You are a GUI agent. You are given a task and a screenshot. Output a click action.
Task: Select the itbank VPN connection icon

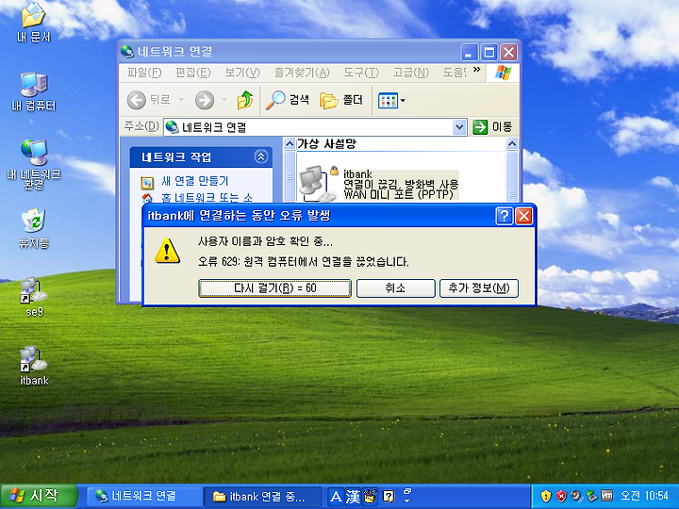coord(319,184)
